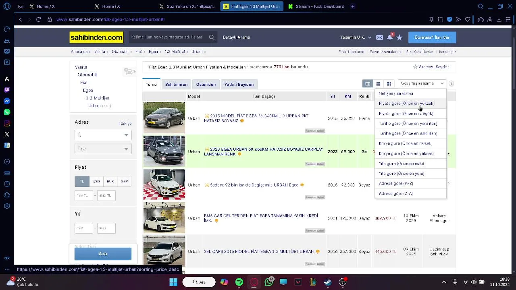The image size is (516, 290).
Task: Select the Yetkili Bayiden tab
Action: coord(239,84)
